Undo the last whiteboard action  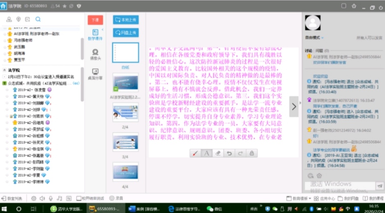(229, 153)
